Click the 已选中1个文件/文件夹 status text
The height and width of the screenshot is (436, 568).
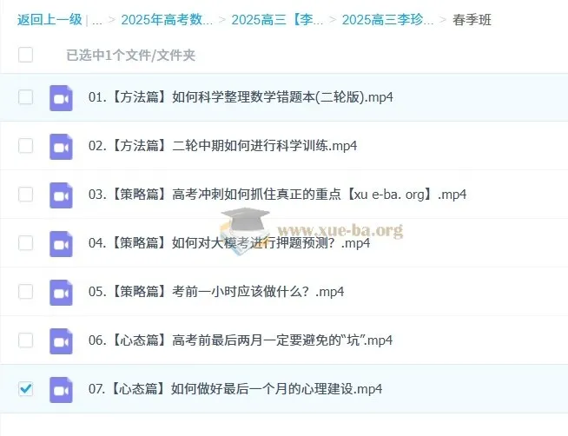131,55
